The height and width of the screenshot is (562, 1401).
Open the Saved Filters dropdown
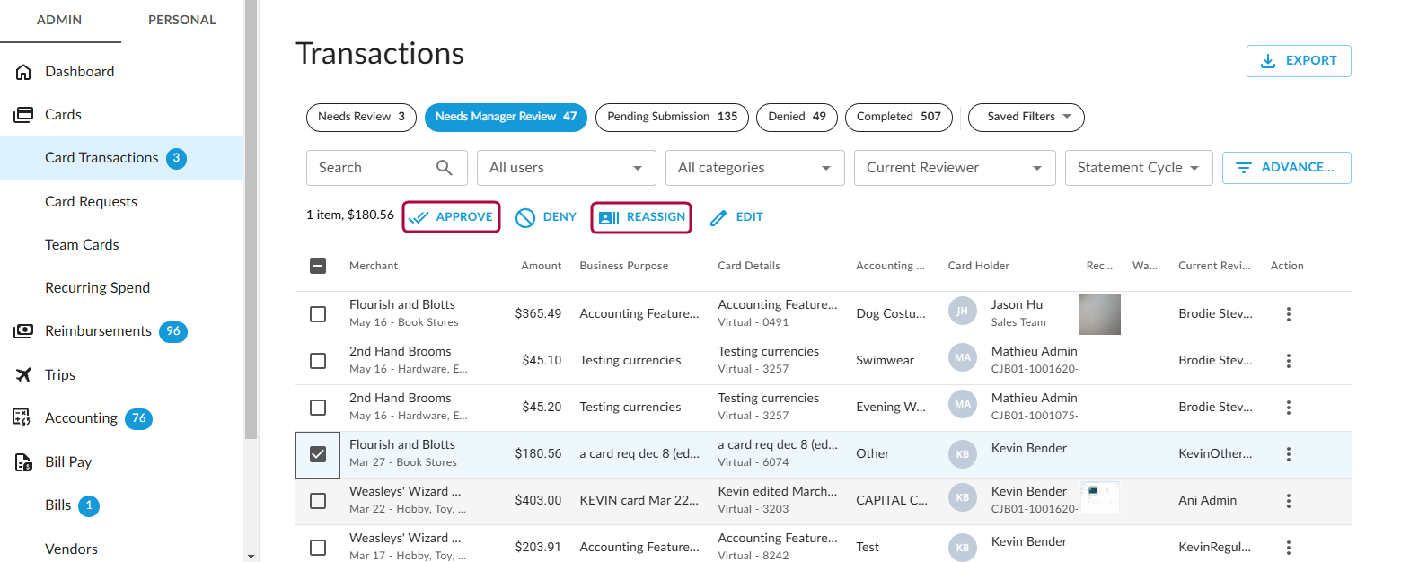tap(1026, 117)
